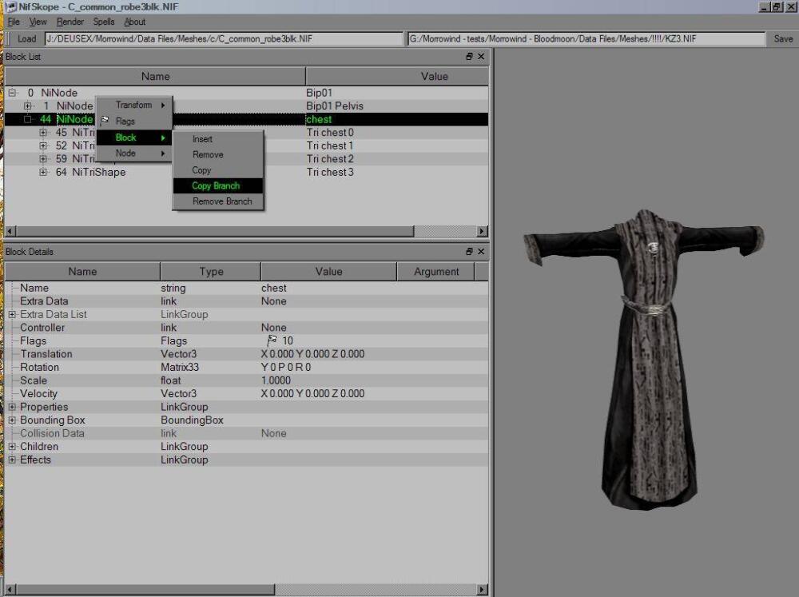Open the Block submenu entry
The width and height of the screenshot is (799, 597).
tap(134, 137)
